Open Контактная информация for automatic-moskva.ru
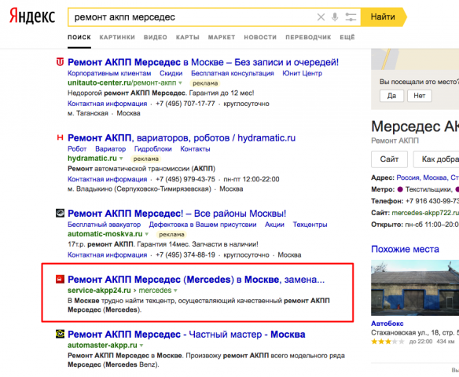 107,255
